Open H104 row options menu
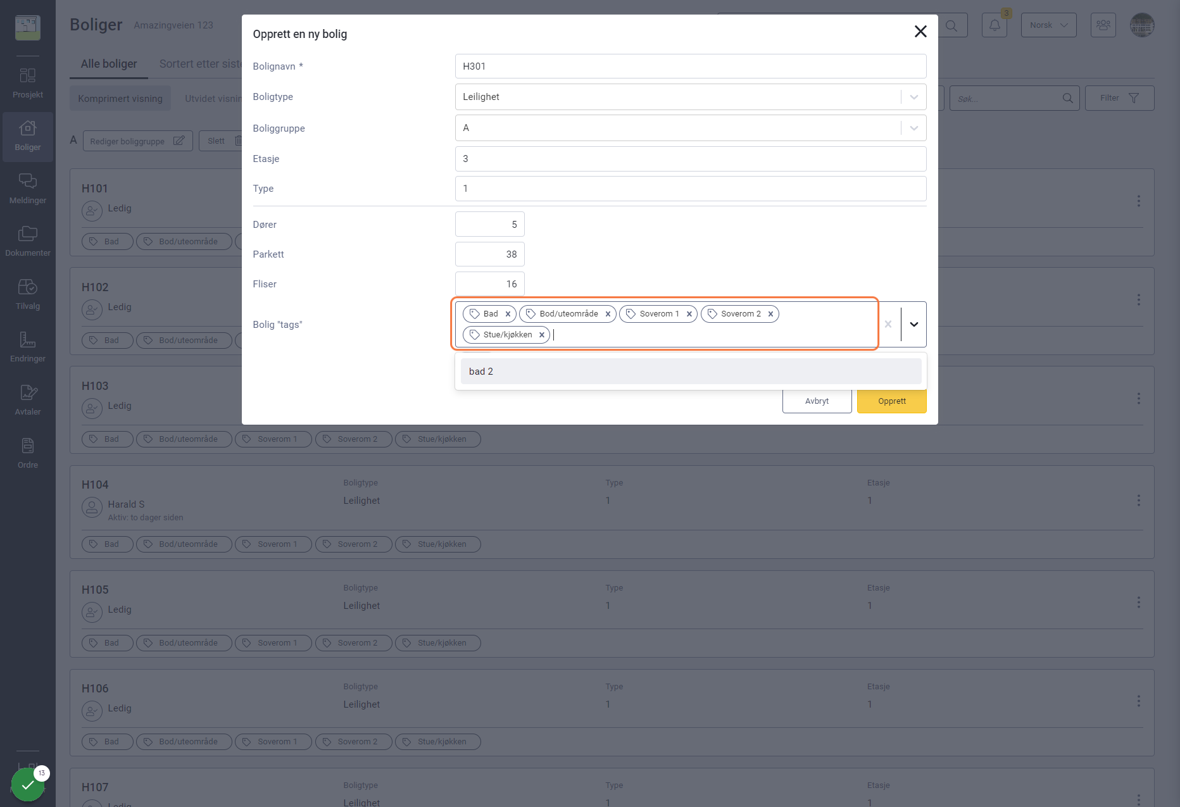Image resolution: width=1180 pixels, height=807 pixels. pos(1138,501)
